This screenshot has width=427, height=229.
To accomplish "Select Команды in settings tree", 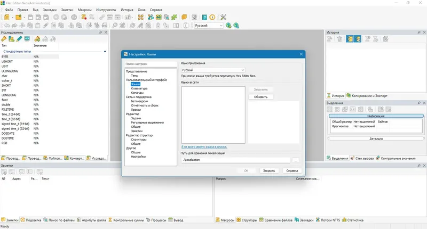I will click(137, 93).
